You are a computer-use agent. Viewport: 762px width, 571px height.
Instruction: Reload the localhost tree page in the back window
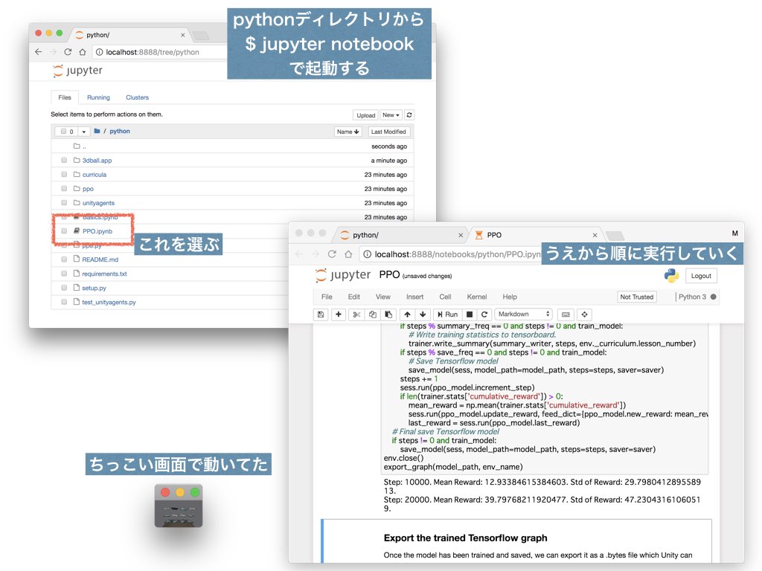68,52
